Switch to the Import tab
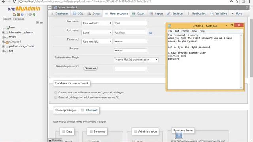253x142 pixels. point(157,13)
